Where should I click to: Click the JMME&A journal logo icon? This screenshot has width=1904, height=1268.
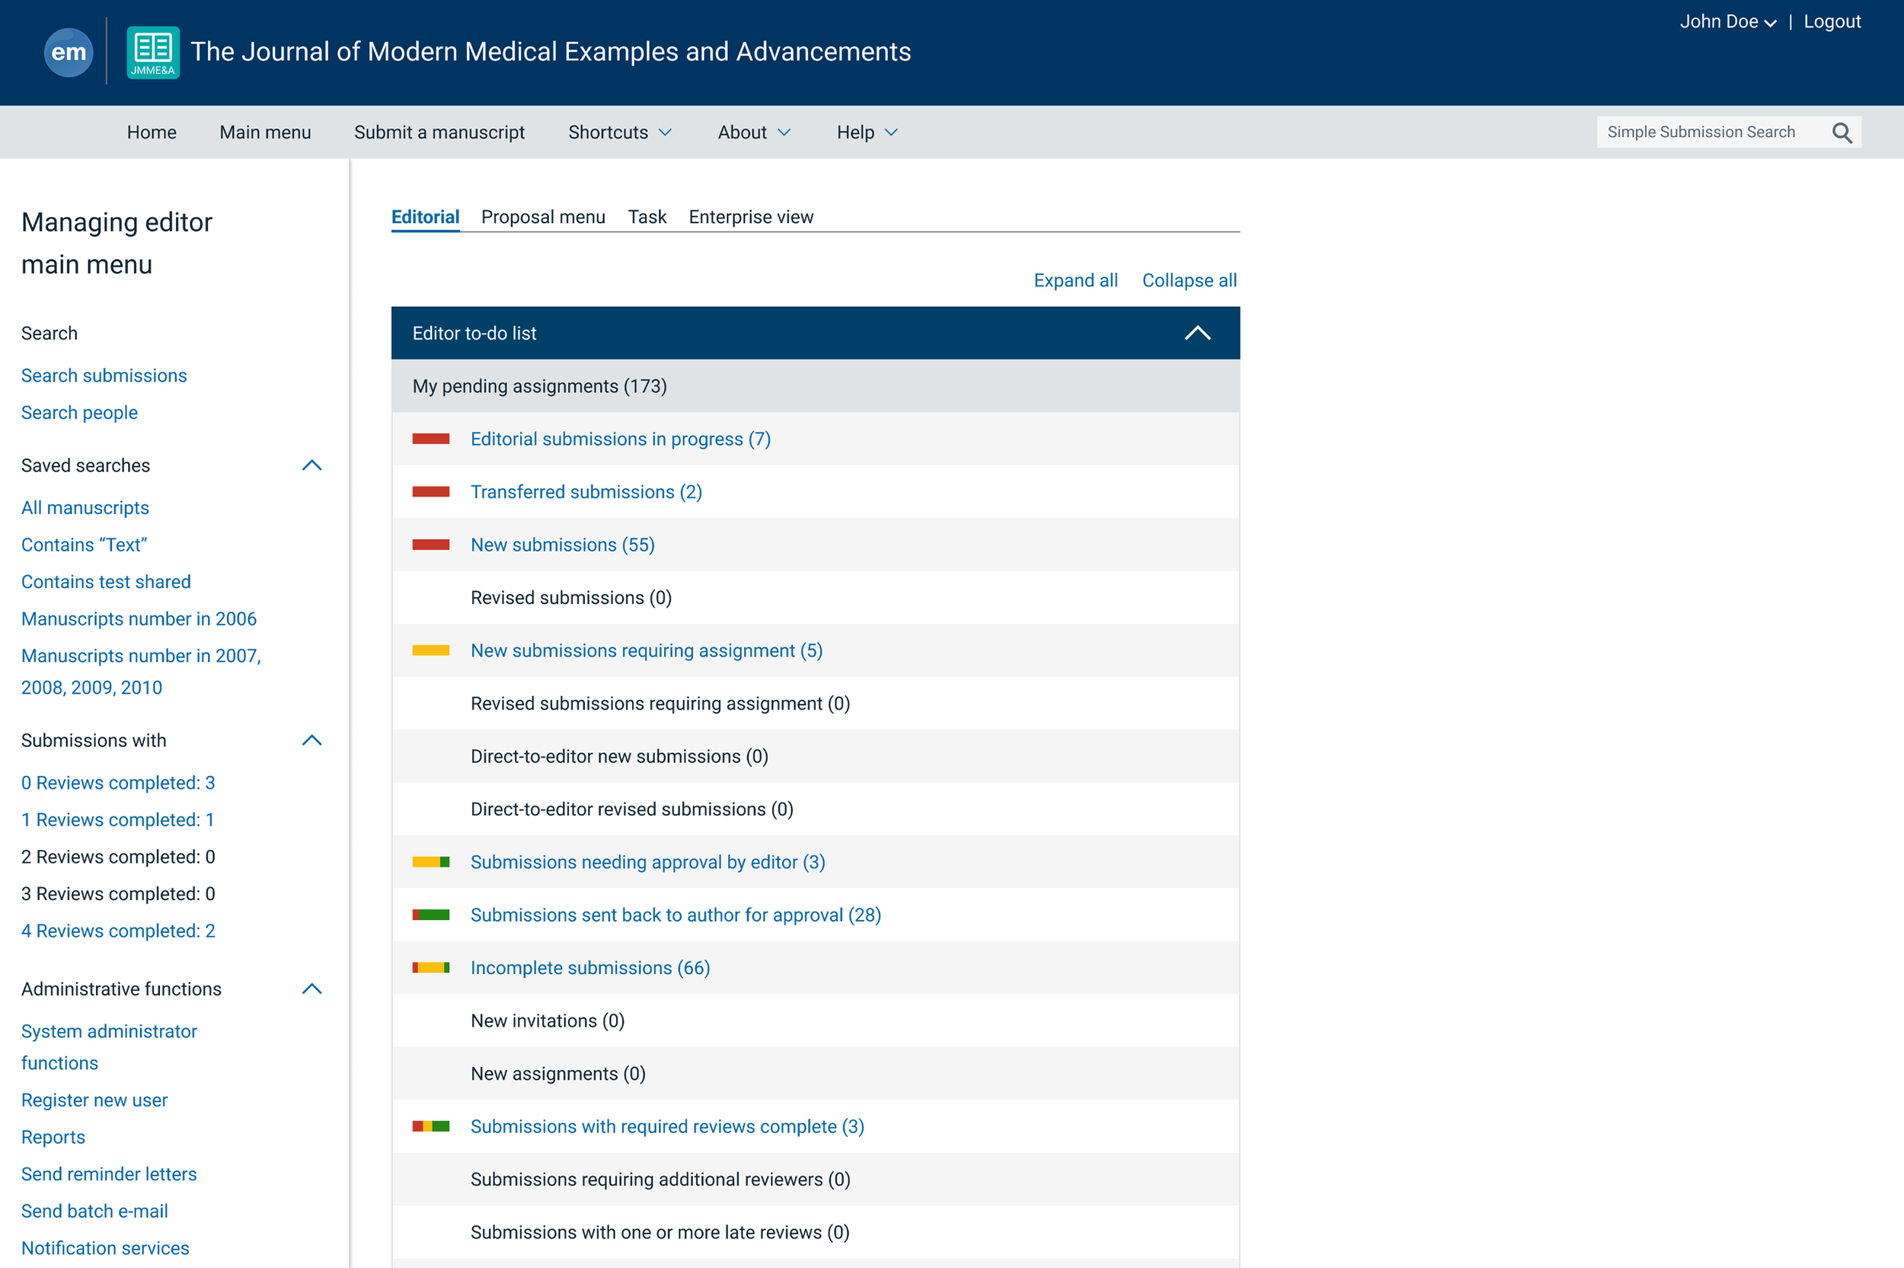(x=153, y=53)
